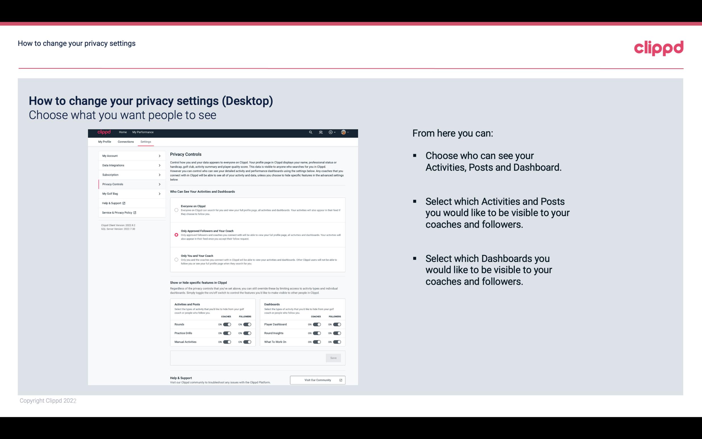Viewport: 702px width, 439px height.
Task: Toggle Rounds visibility for Followers off
Action: point(247,324)
